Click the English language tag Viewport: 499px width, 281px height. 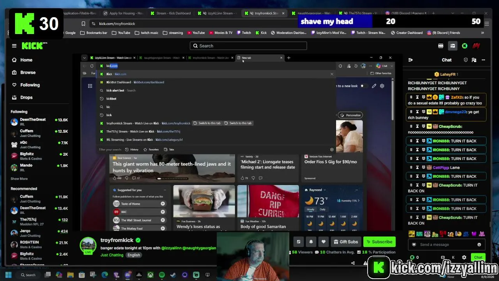tap(133, 255)
